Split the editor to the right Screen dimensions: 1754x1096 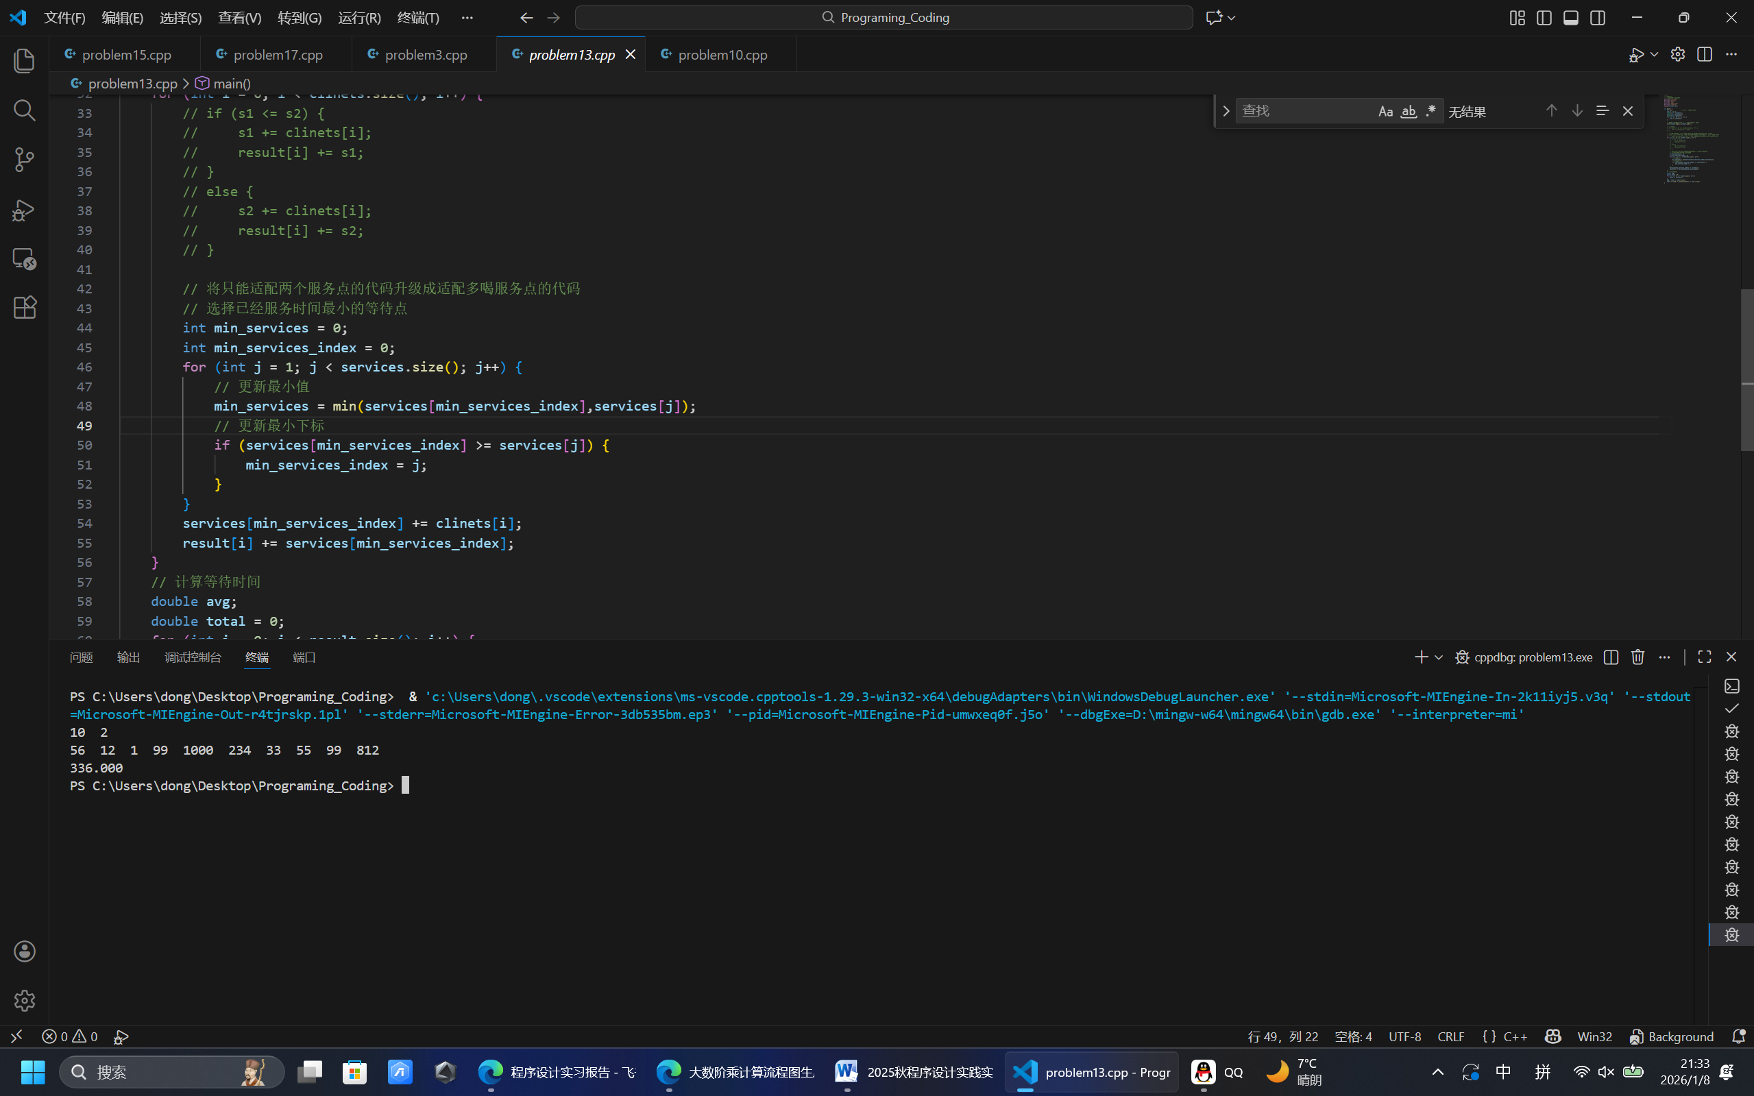[x=1704, y=54]
